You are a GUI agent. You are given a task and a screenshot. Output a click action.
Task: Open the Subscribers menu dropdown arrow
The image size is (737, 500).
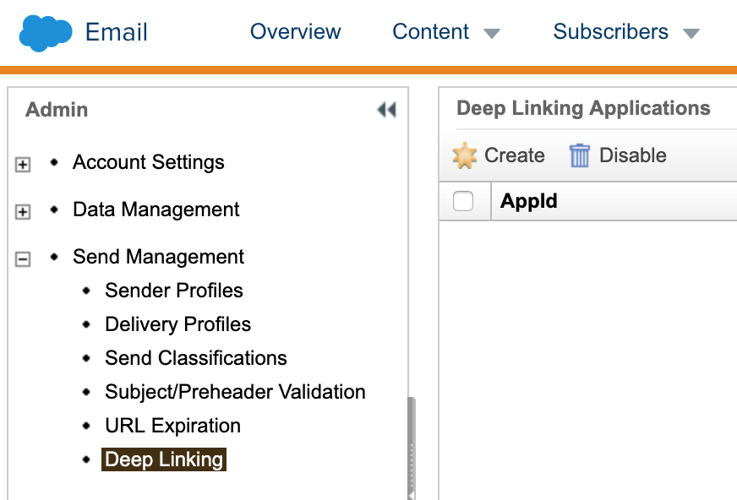pos(691,34)
